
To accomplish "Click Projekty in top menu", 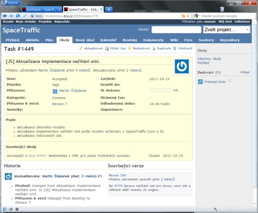I will (x=45, y=22).
